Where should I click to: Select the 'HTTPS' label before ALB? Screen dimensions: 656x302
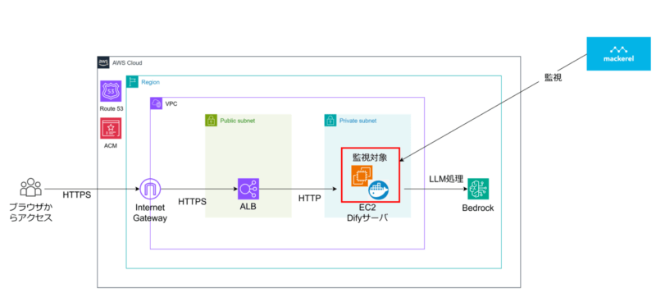pos(193,202)
